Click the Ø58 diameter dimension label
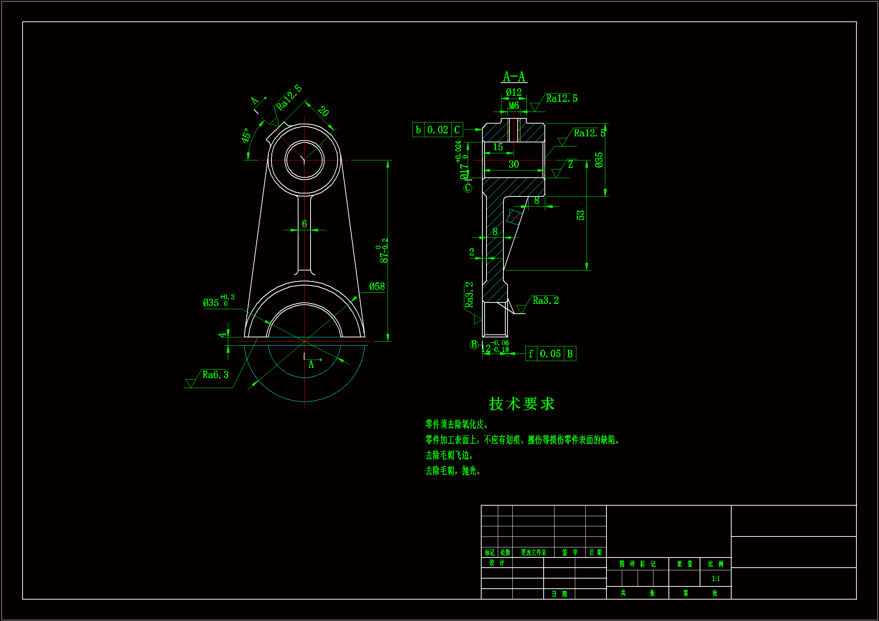Viewport: 879px width, 621px height. coord(377,287)
